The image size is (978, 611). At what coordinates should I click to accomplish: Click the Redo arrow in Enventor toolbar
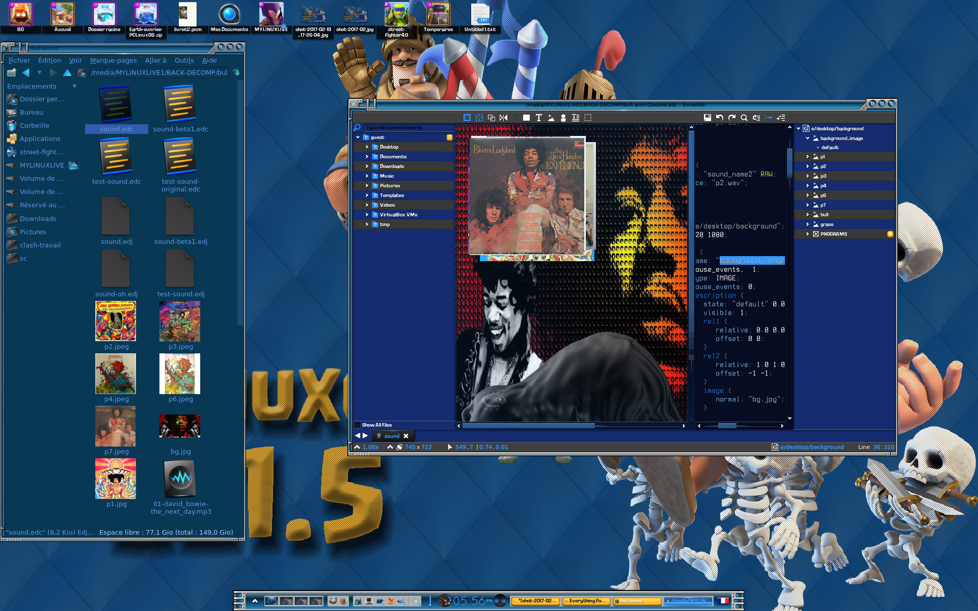click(732, 118)
